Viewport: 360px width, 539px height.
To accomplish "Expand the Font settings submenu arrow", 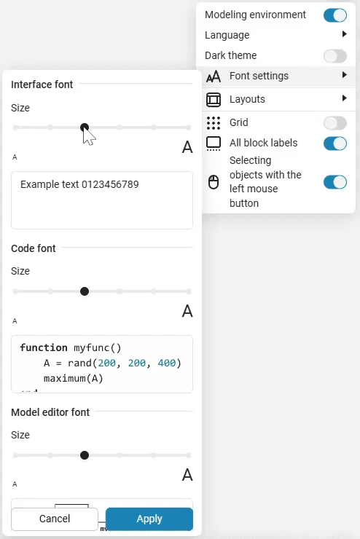I will point(344,75).
